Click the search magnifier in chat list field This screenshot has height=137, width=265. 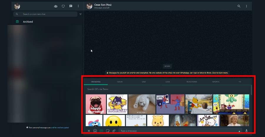pos(17,14)
